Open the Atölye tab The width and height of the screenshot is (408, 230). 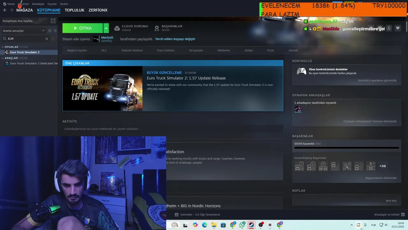(249, 50)
